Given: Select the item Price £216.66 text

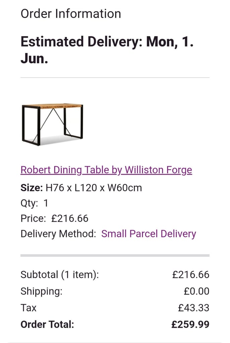Looking at the screenshot, I should click(x=70, y=218).
